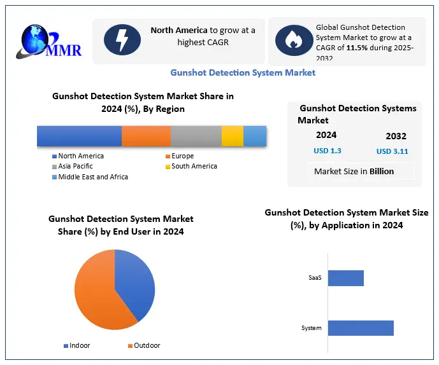439x365 pixels.
Task: Select the blue Indoor pie slice
Action: [x=136, y=282]
